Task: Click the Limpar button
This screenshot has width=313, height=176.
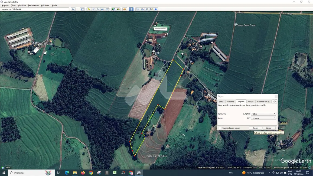Action: coord(269,128)
